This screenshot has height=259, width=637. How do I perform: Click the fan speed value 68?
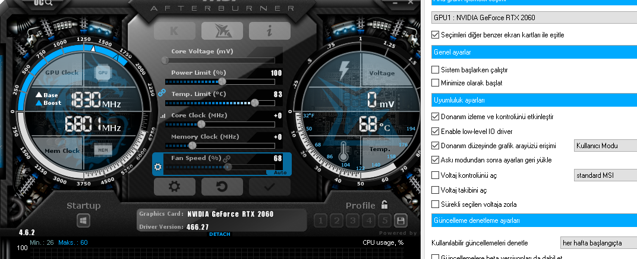coord(278,158)
